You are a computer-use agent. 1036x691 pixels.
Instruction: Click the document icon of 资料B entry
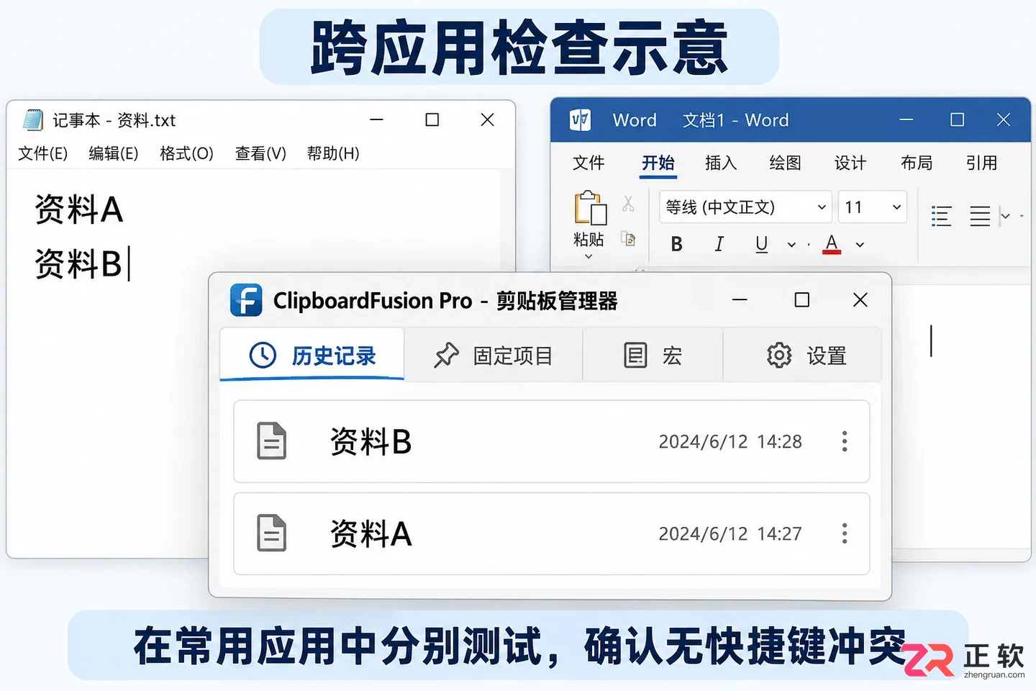271,441
